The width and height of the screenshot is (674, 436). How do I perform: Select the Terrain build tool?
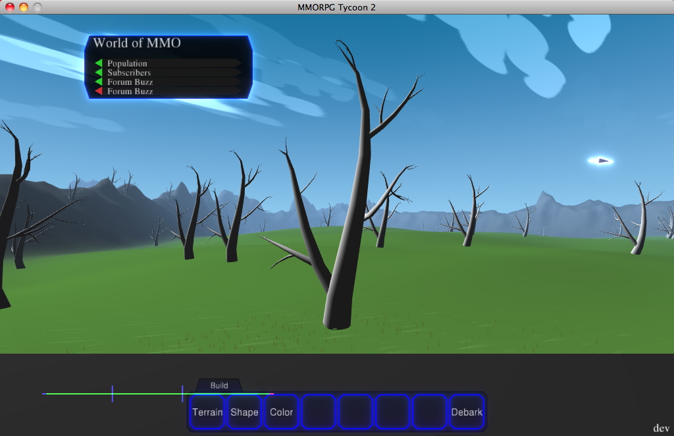coord(207,412)
